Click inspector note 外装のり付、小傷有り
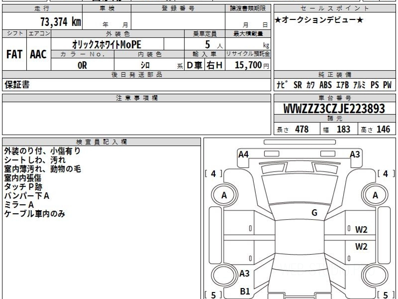The height and width of the screenshot is (299, 398). [42, 151]
